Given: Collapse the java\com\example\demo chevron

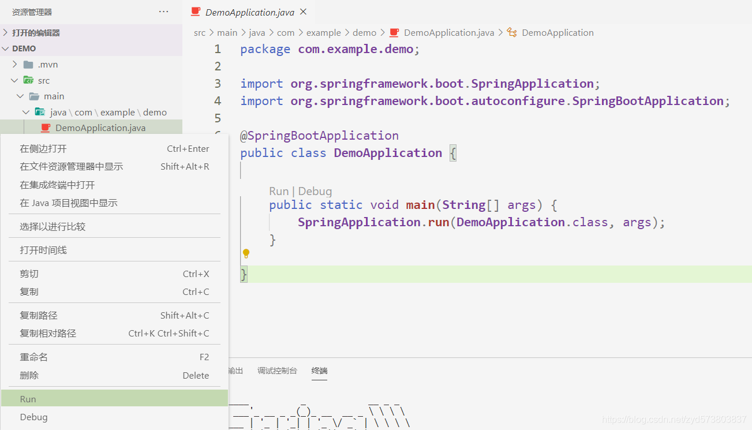Looking at the screenshot, I should (x=27, y=112).
